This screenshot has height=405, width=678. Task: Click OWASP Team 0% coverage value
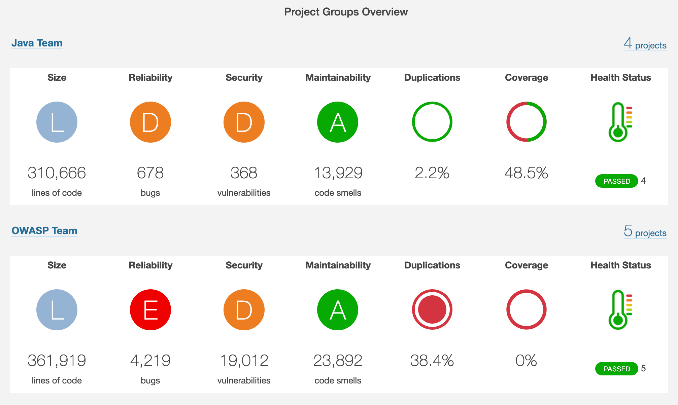(x=527, y=361)
